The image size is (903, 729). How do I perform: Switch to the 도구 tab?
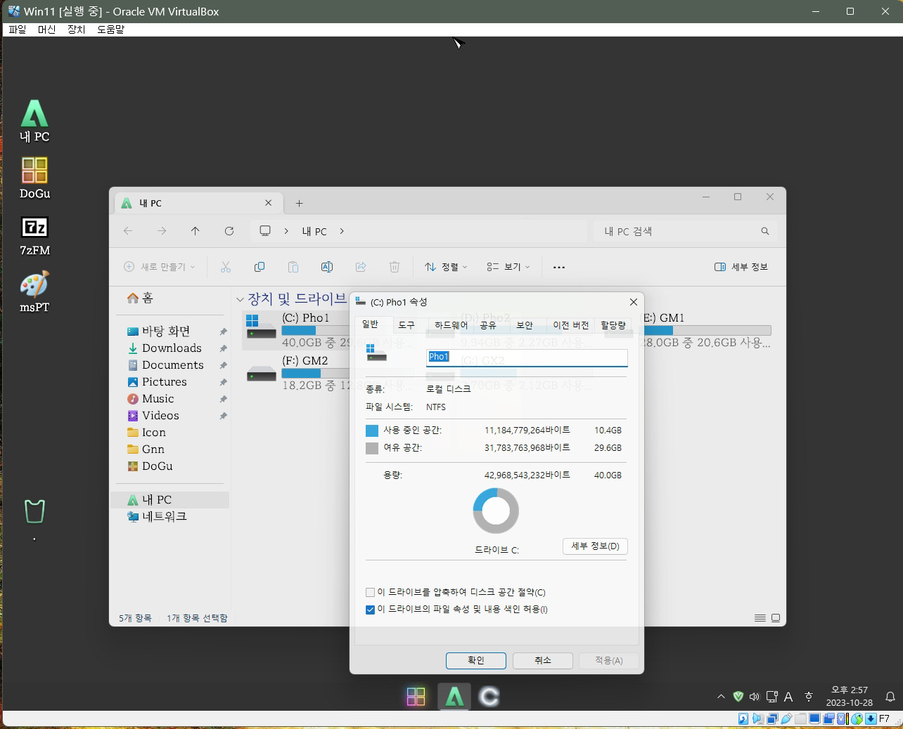(x=406, y=325)
